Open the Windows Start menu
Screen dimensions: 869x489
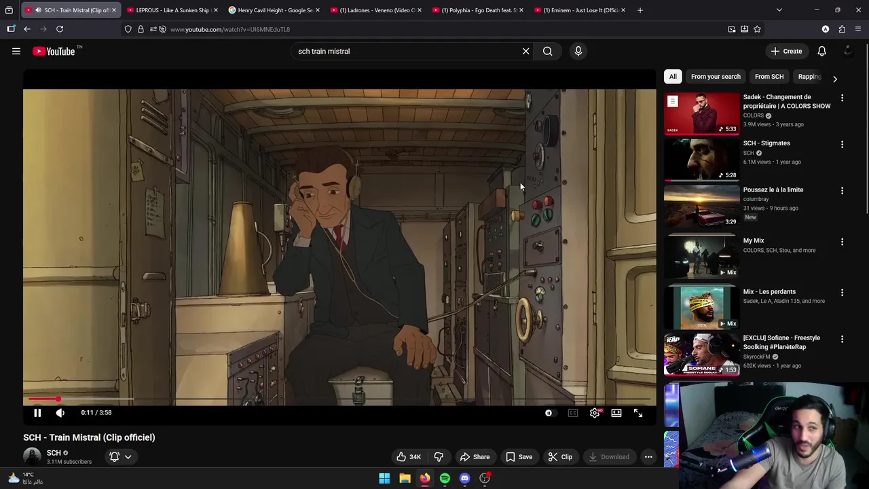(x=384, y=478)
